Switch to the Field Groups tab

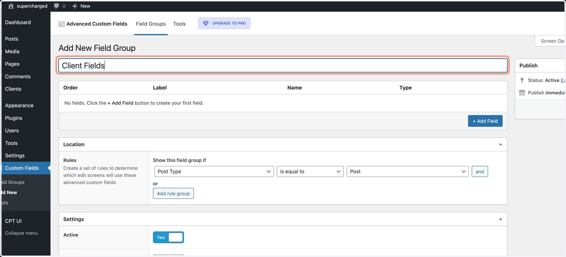point(151,24)
